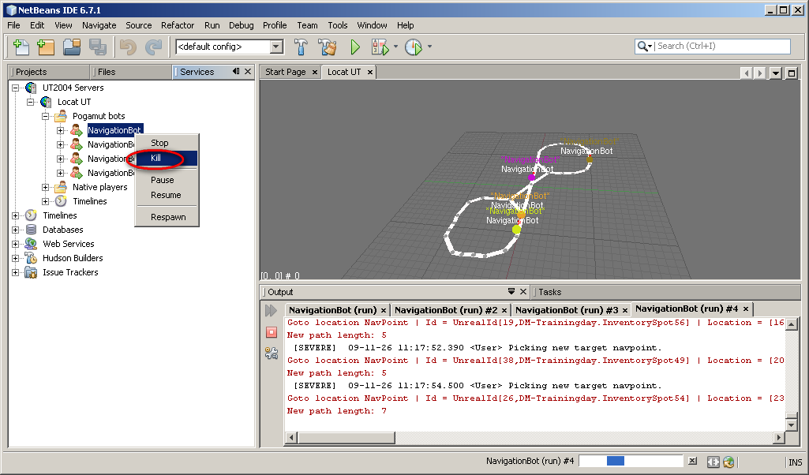Screen dimensions: 809x475
Task: Click the Save All toolbar icon
Action: (x=97, y=47)
